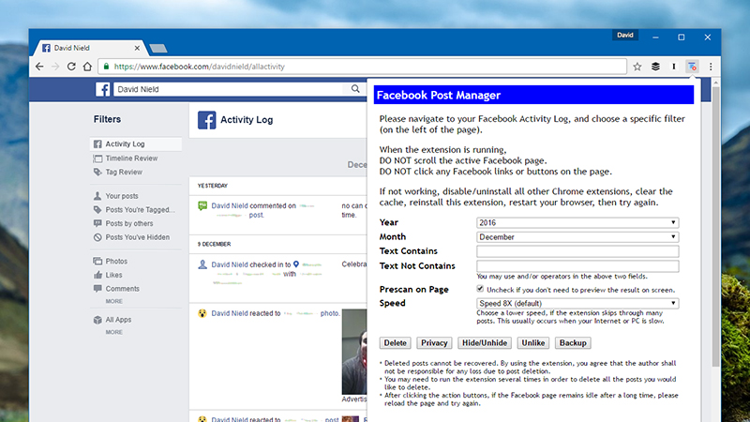Click the Text Not Contains field
The width and height of the screenshot is (750, 422).
577,266
